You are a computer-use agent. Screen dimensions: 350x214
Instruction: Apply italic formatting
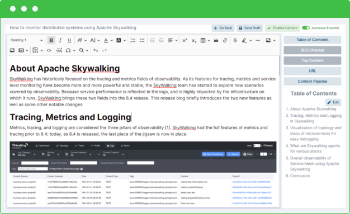coord(60,40)
